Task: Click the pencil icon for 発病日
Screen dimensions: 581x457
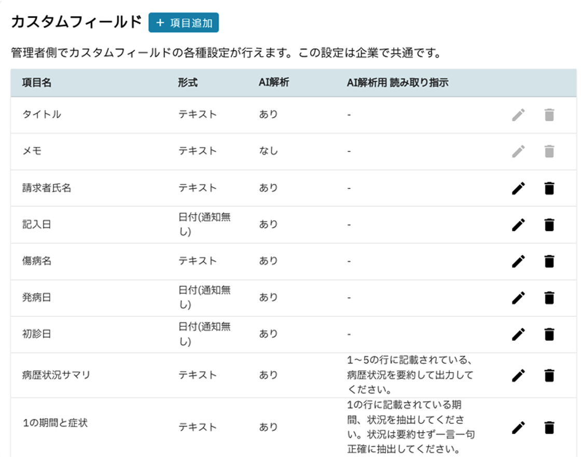Action: click(x=518, y=298)
